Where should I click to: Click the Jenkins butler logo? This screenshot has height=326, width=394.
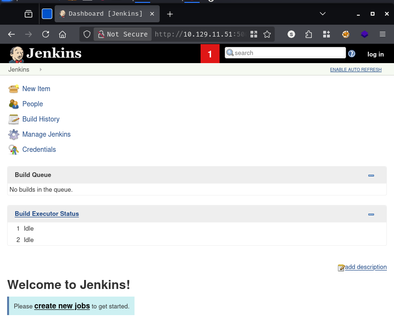pyautogui.click(x=17, y=54)
